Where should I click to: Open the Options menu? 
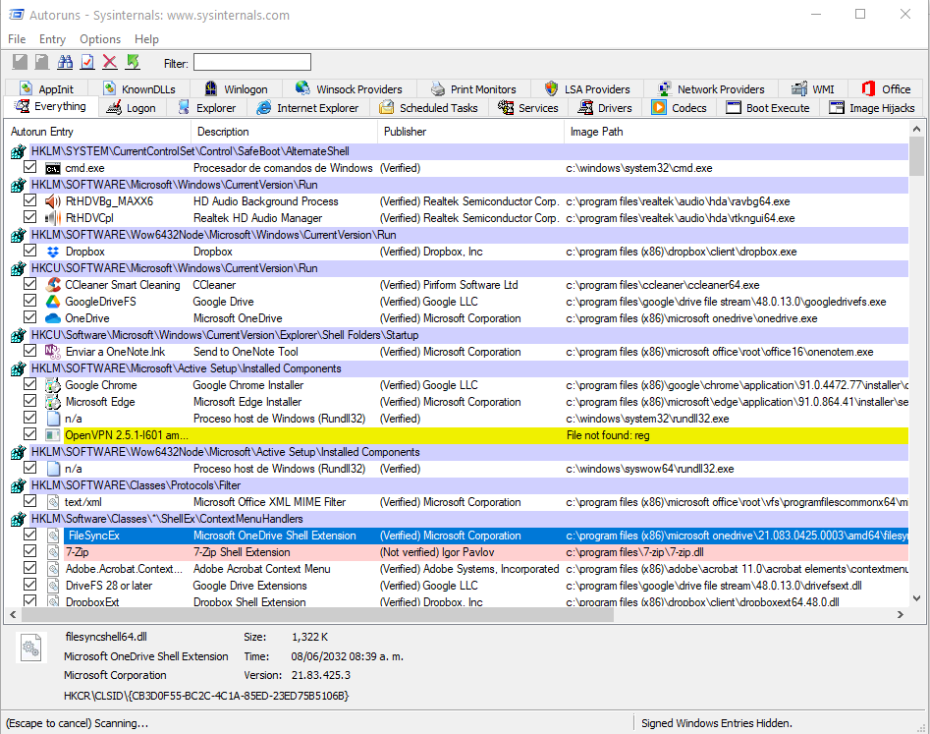coord(100,39)
